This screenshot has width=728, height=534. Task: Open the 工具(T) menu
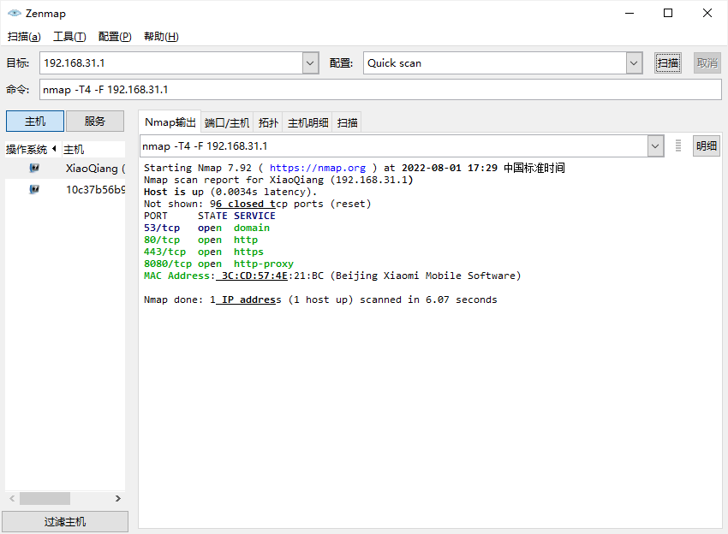69,37
